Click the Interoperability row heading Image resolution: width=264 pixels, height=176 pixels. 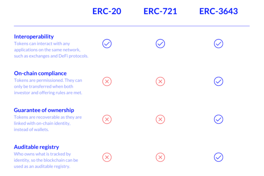(x=34, y=37)
